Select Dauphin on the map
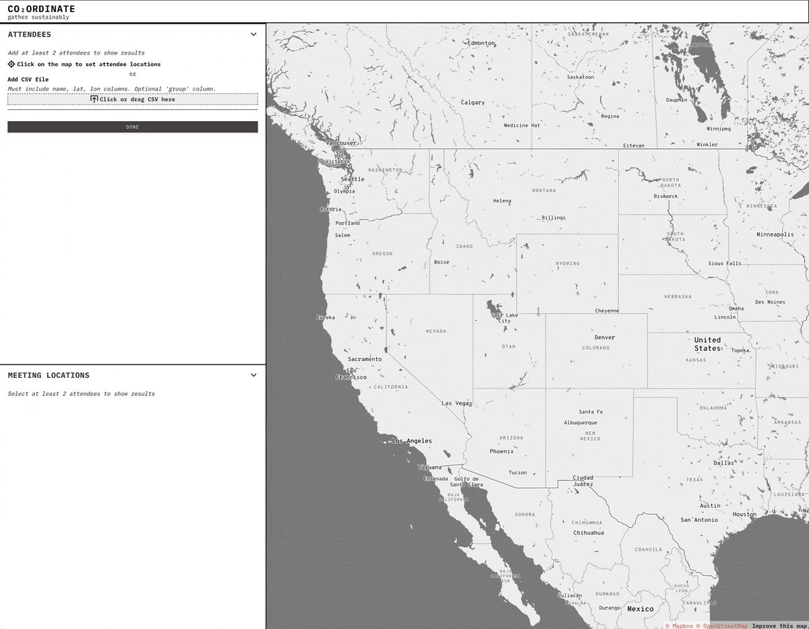This screenshot has width=809, height=629. (x=677, y=100)
